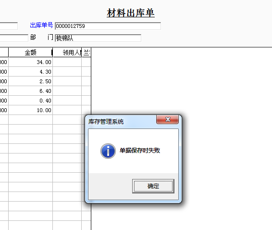Select the 领用人 column header
The height and width of the screenshot is (230, 272).
[67, 52]
